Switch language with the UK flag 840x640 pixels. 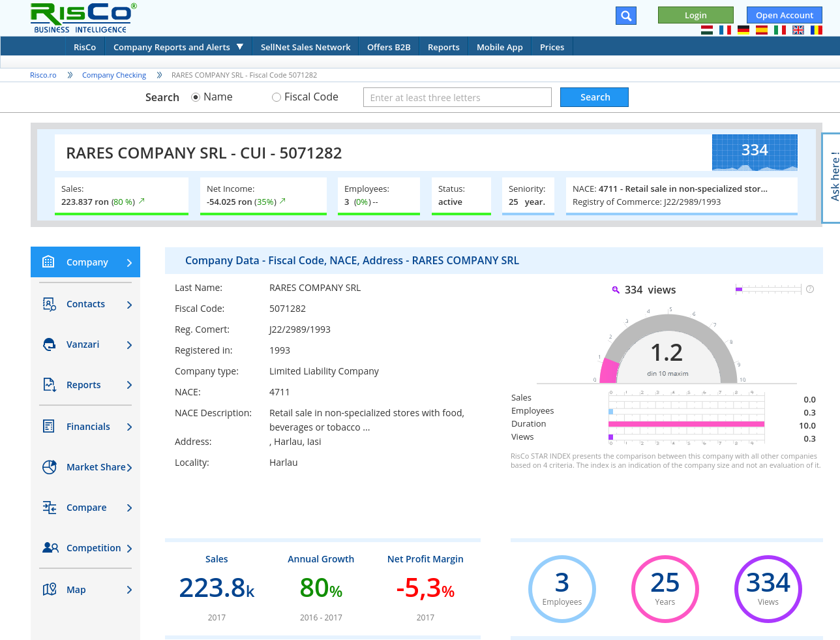pos(798,30)
